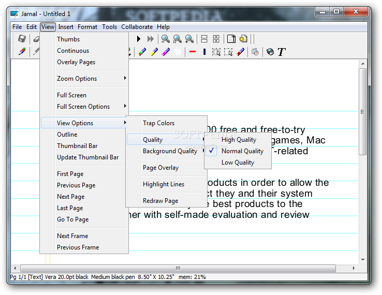Choose First Page menu entry

[x=84, y=174]
